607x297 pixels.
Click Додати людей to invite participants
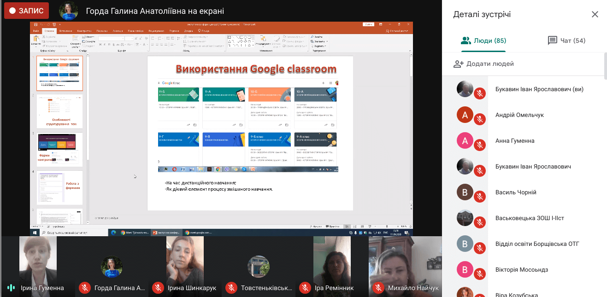(x=483, y=64)
